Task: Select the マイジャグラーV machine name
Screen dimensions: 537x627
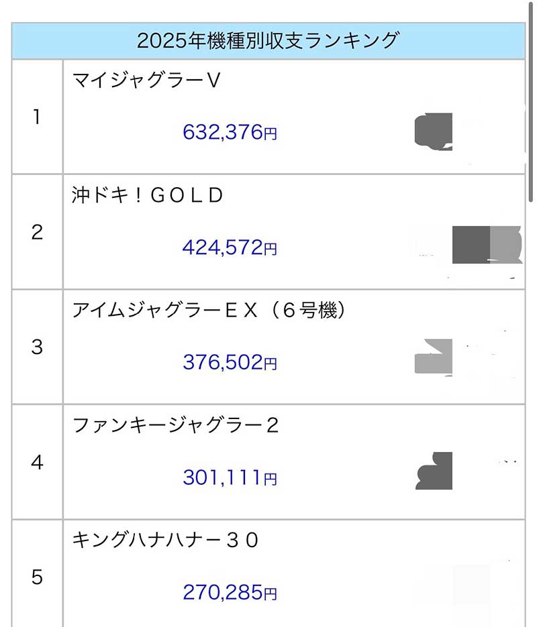Action: [146, 80]
